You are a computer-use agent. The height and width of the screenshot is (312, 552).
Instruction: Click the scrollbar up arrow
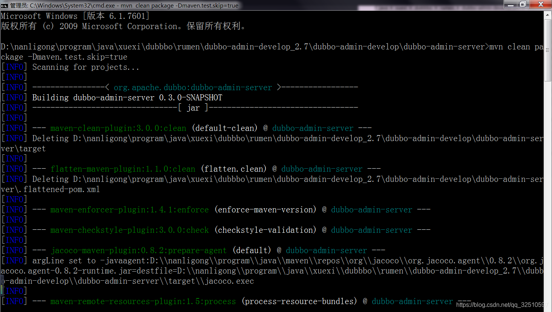(548, 15)
